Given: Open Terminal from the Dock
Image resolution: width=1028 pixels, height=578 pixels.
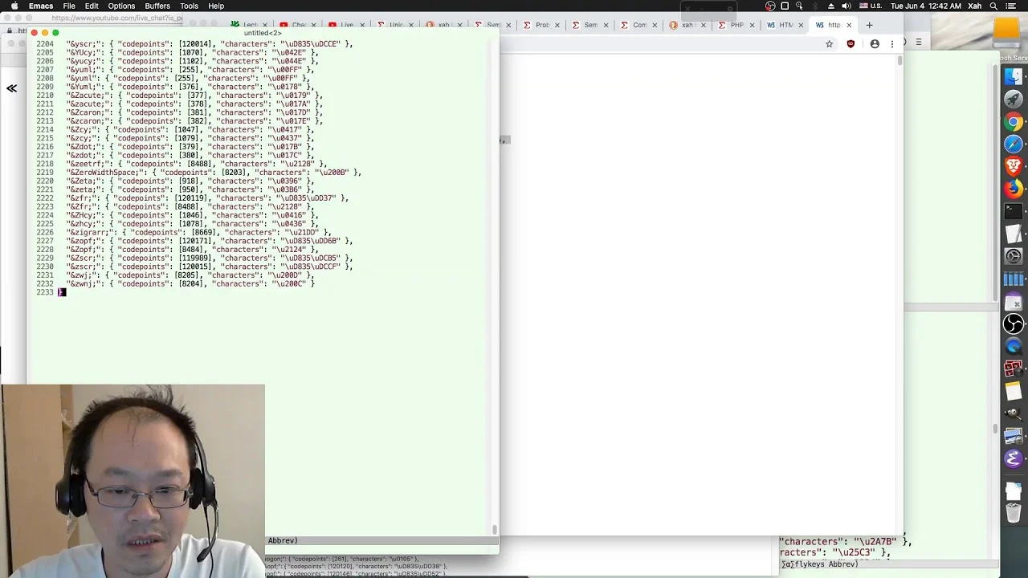Looking at the screenshot, I should pyautogui.click(x=1014, y=212).
